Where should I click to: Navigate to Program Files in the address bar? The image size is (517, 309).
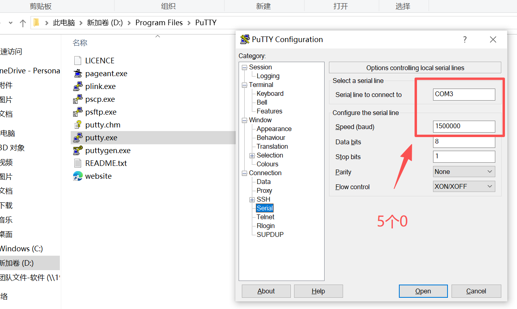[x=159, y=23]
